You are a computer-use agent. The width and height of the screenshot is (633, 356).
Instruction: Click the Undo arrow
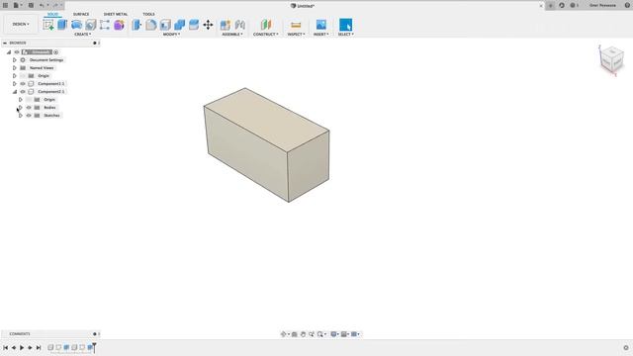42,5
